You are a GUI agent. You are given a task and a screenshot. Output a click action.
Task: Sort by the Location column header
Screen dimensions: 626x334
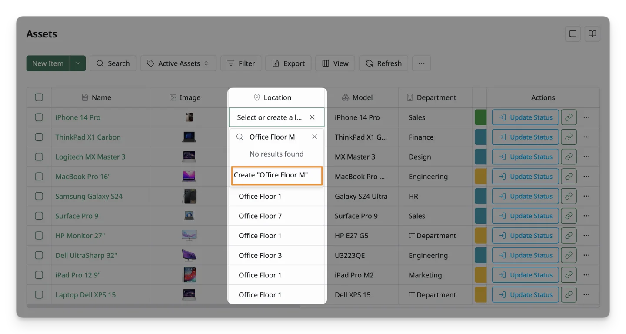pyautogui.click(x=277, y=97)
